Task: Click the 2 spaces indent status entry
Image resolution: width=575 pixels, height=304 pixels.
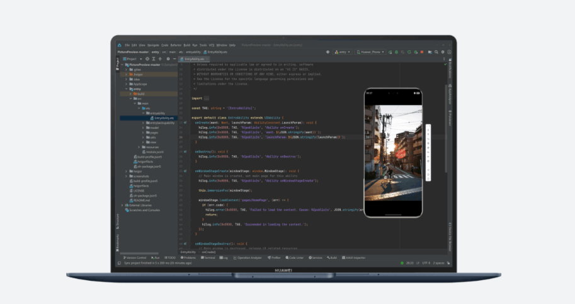Action: point(438,263)
